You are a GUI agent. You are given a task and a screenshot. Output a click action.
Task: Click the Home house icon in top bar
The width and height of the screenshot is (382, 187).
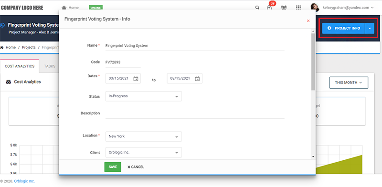click(64, 8)
